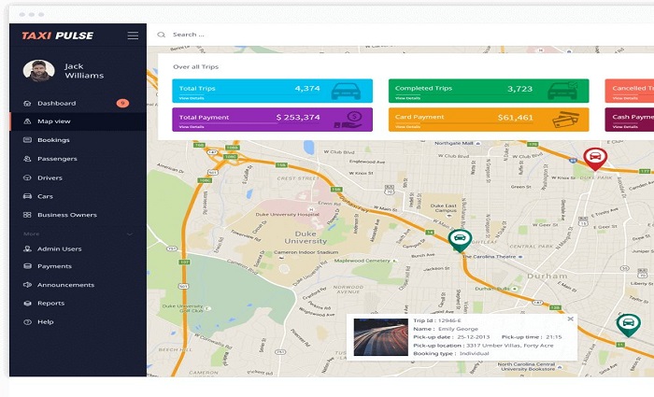This screenshot has height=397, width=654.
Task: Click the $ 253,374 total payment value
Action: [298, 118]
